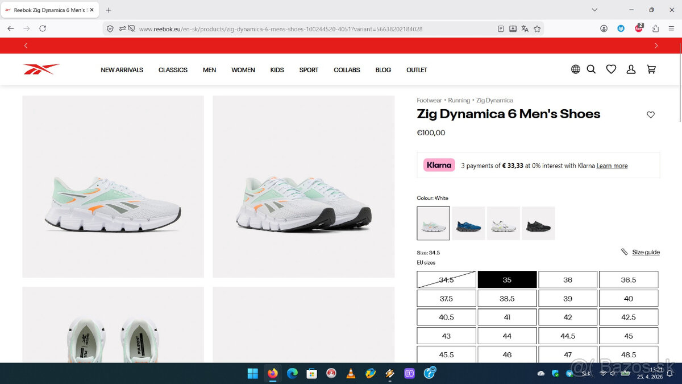The width and height of the screenshot is (682, 384).
Task: Show next banner announcement arrow
Action: point(656,46)
